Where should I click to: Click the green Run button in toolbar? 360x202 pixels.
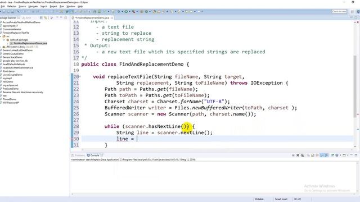click(x=126, y=11)
